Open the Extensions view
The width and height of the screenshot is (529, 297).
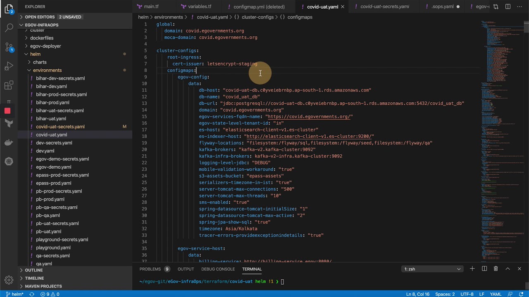(x=9, y=85)
